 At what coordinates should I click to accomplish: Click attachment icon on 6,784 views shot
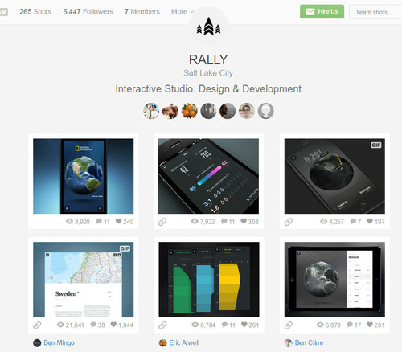click(162, 325)
